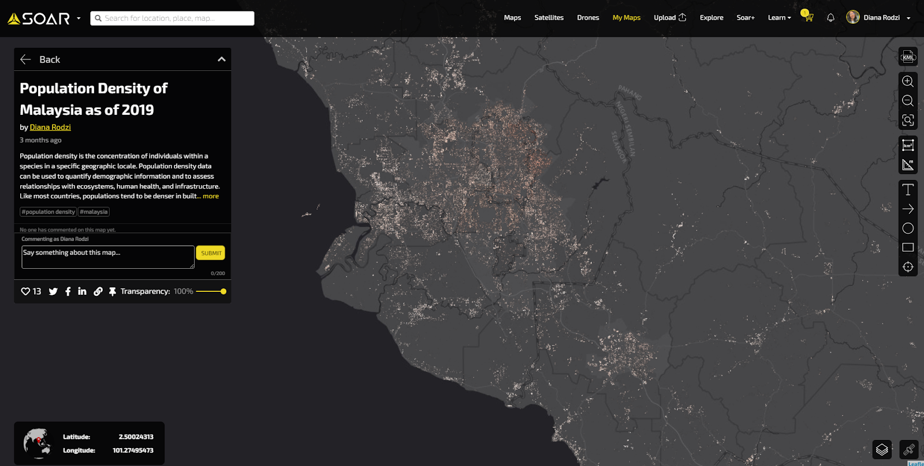The width and height of the screenshot is (924, 466).
Task: Zoom out of the map
Action: click(908, 101)
